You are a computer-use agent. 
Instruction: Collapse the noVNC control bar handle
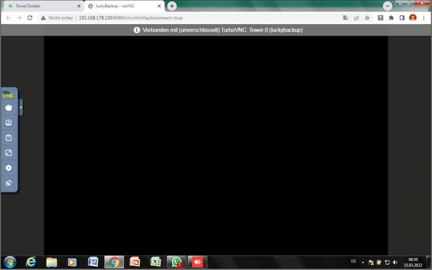pos(21,107)
